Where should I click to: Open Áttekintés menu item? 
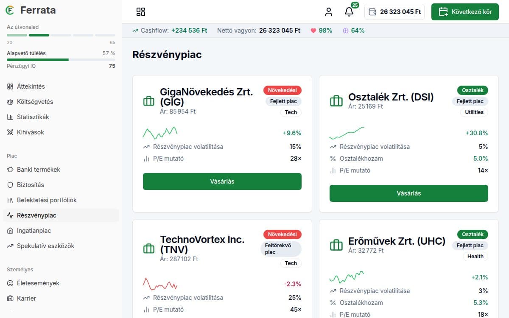(x=61, y=86)
